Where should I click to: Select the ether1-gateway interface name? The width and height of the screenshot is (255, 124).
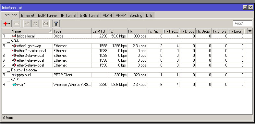click(x=29, y=46)
